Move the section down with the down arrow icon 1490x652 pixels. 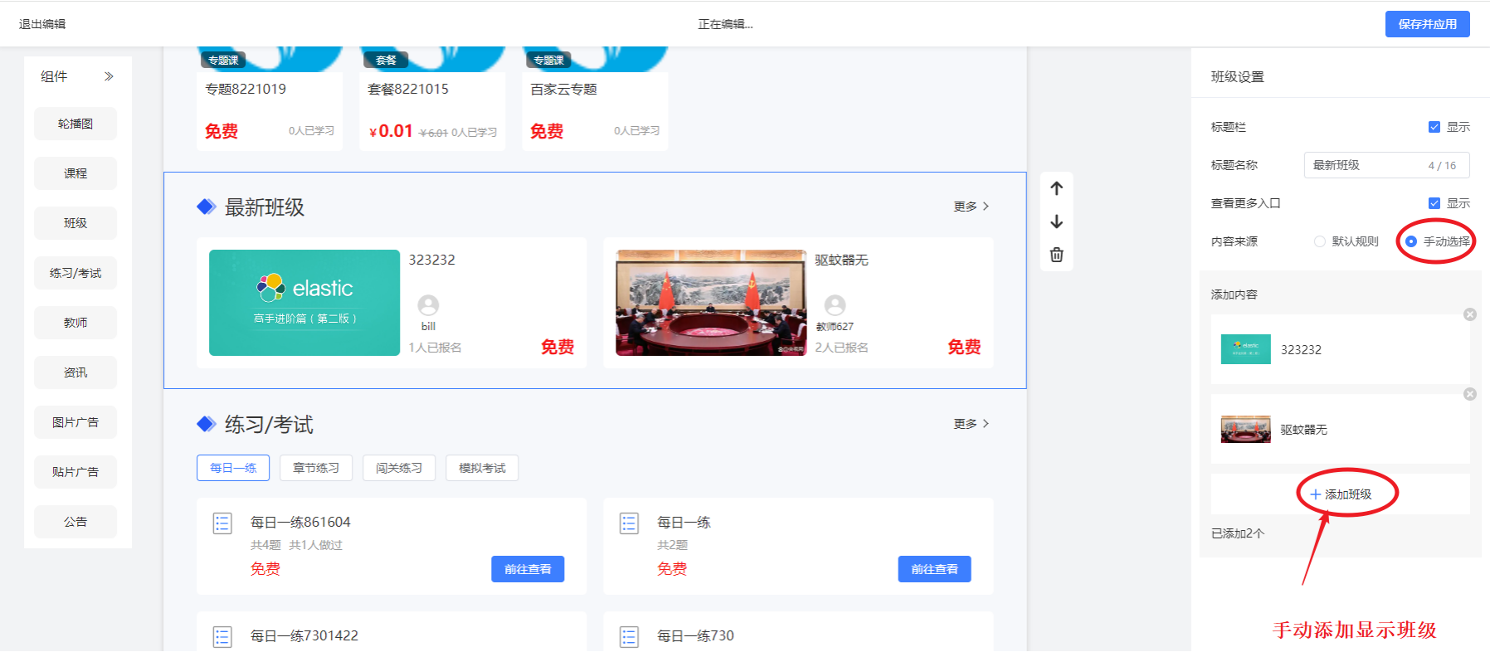pos(1056,221)
